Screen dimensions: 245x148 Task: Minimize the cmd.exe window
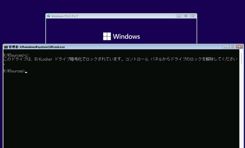(x=226, y=47)
